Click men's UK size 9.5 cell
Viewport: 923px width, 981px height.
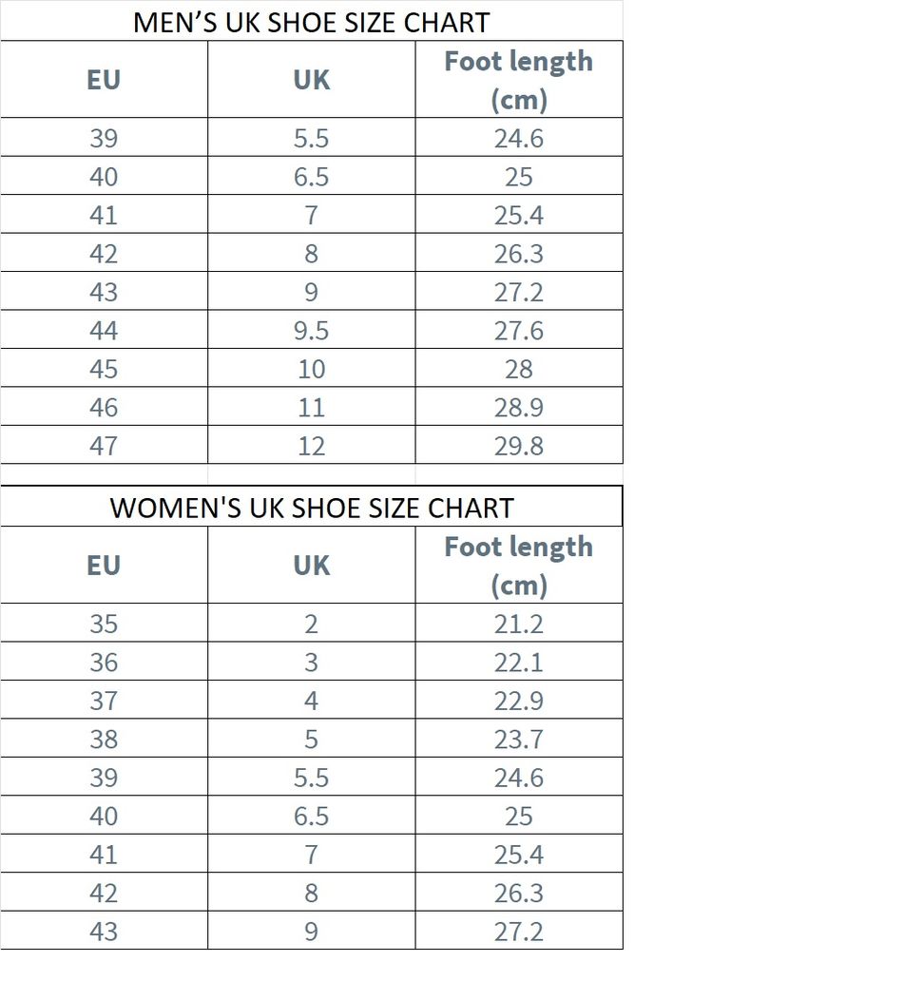(x=312, y=330)
